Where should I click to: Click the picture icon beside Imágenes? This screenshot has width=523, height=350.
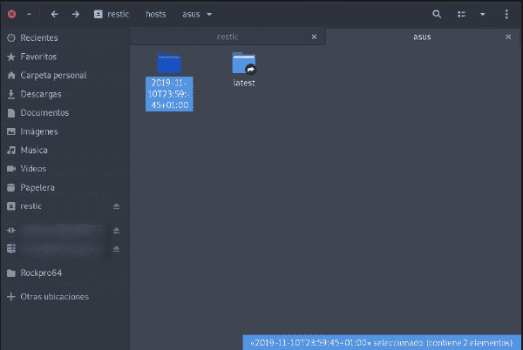(11, 131)
